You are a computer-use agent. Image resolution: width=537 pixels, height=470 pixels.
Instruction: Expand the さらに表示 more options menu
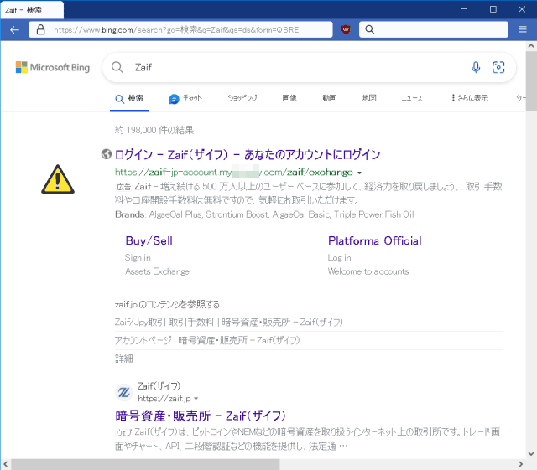coord(470,98)
